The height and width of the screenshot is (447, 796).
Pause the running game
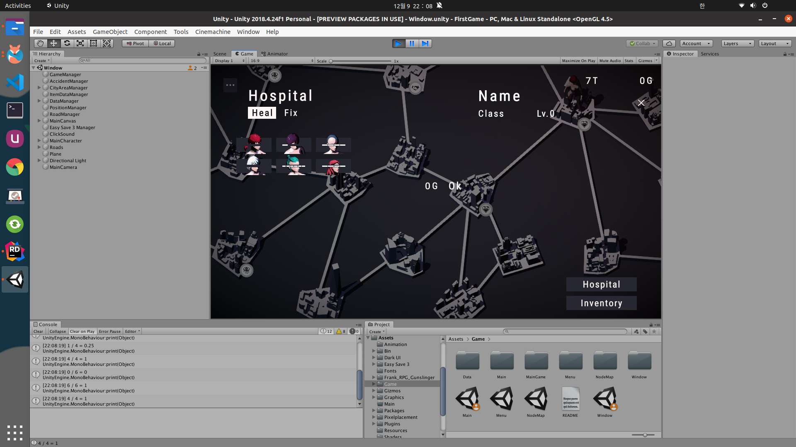click(412, 43)
